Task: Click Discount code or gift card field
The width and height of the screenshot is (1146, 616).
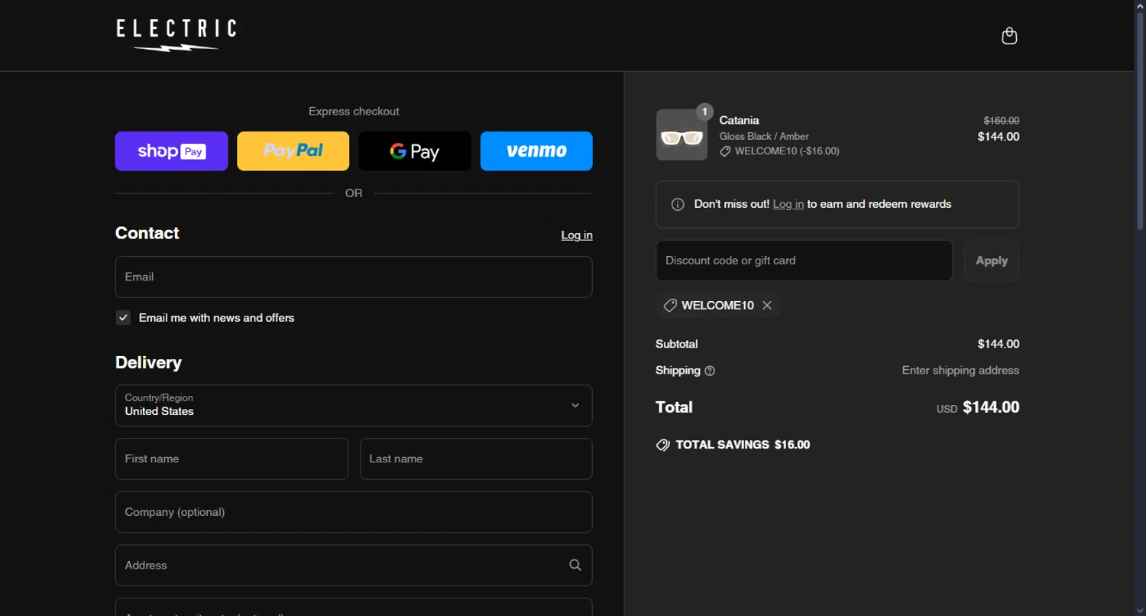Action: pos(804,261)
